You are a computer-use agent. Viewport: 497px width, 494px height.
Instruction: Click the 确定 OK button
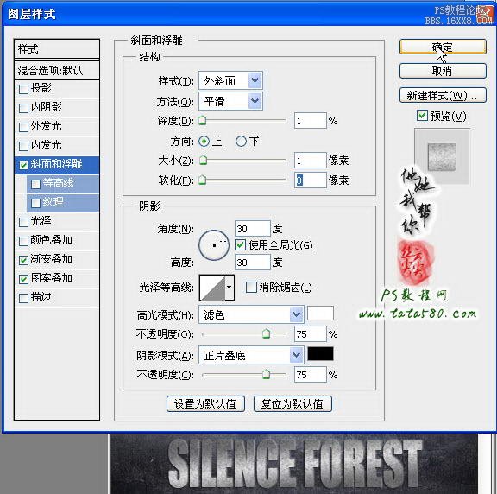coord(443,47)
